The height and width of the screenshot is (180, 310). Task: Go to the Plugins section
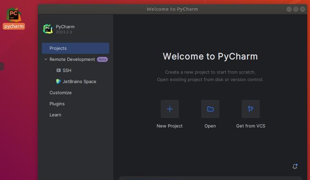[57, 103]
